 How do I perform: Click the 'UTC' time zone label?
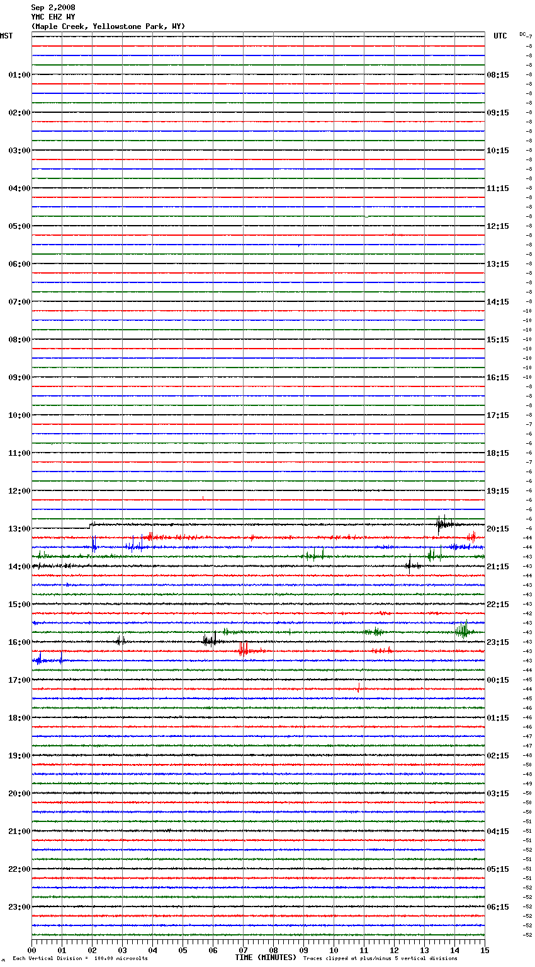(500, 36)
